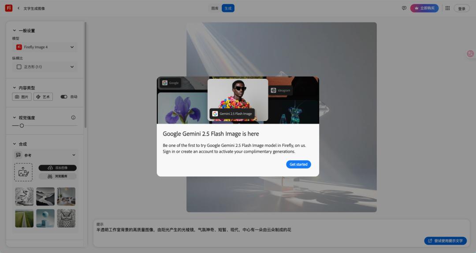Open the 正方形 (1:1) aspect ratio dropdown
Viewport: 476px width, 253px height.
[45, 66]
